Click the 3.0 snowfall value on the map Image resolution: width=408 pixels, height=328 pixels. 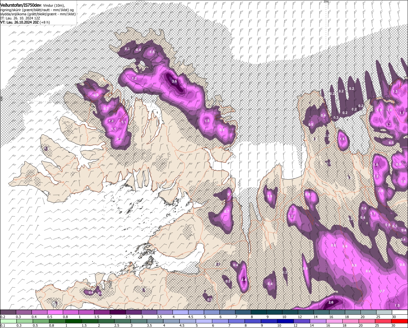[174, 82]
